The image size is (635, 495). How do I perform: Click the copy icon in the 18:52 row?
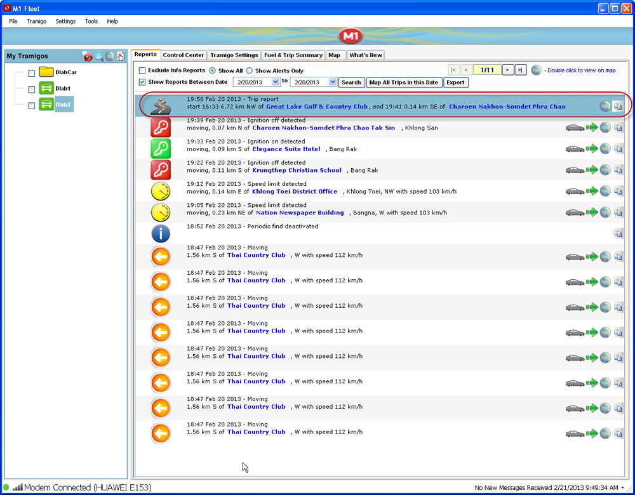(x=618, y=234)
